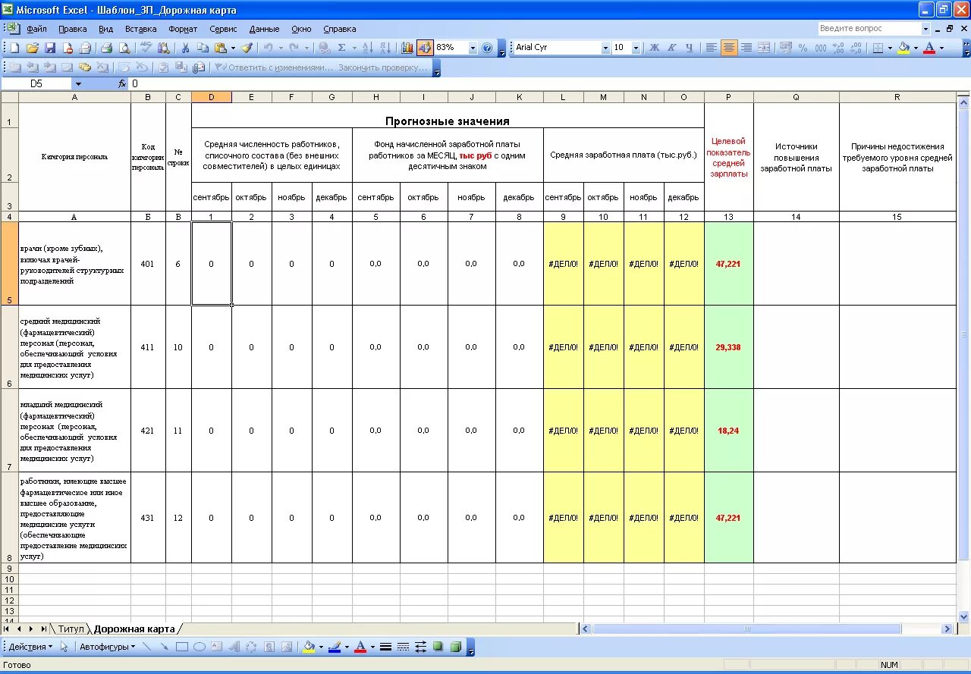Select the Oval drawing tool

200,647
